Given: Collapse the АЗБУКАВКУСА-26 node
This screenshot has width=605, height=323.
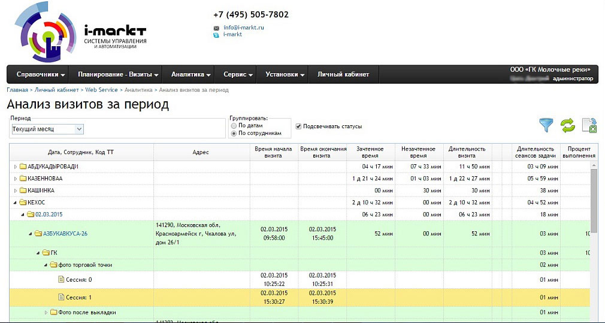Looking at the screenshot, I should (31, 234).
